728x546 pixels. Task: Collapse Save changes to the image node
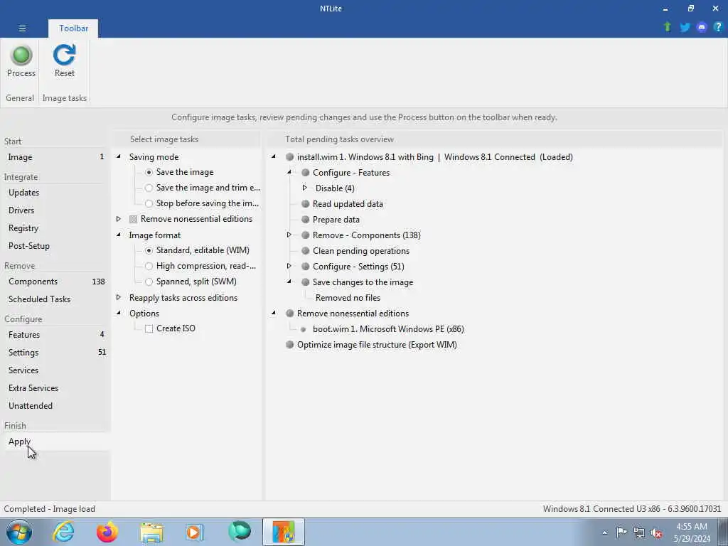point(289,282)
